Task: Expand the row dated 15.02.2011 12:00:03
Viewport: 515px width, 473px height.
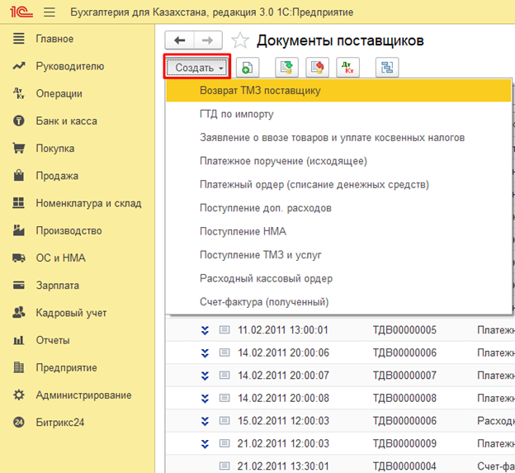Action: click(x=205, y=421)
